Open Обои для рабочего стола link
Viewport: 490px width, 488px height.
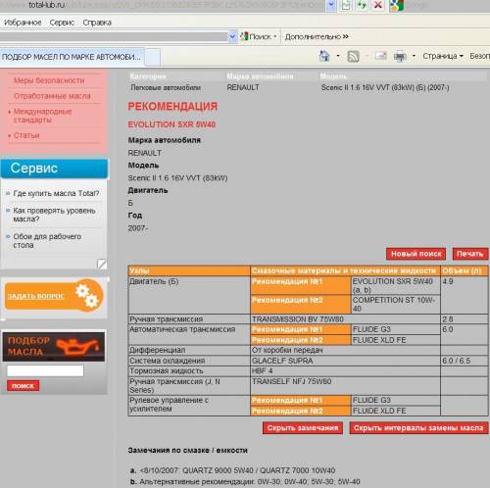(x=47, y=240)
